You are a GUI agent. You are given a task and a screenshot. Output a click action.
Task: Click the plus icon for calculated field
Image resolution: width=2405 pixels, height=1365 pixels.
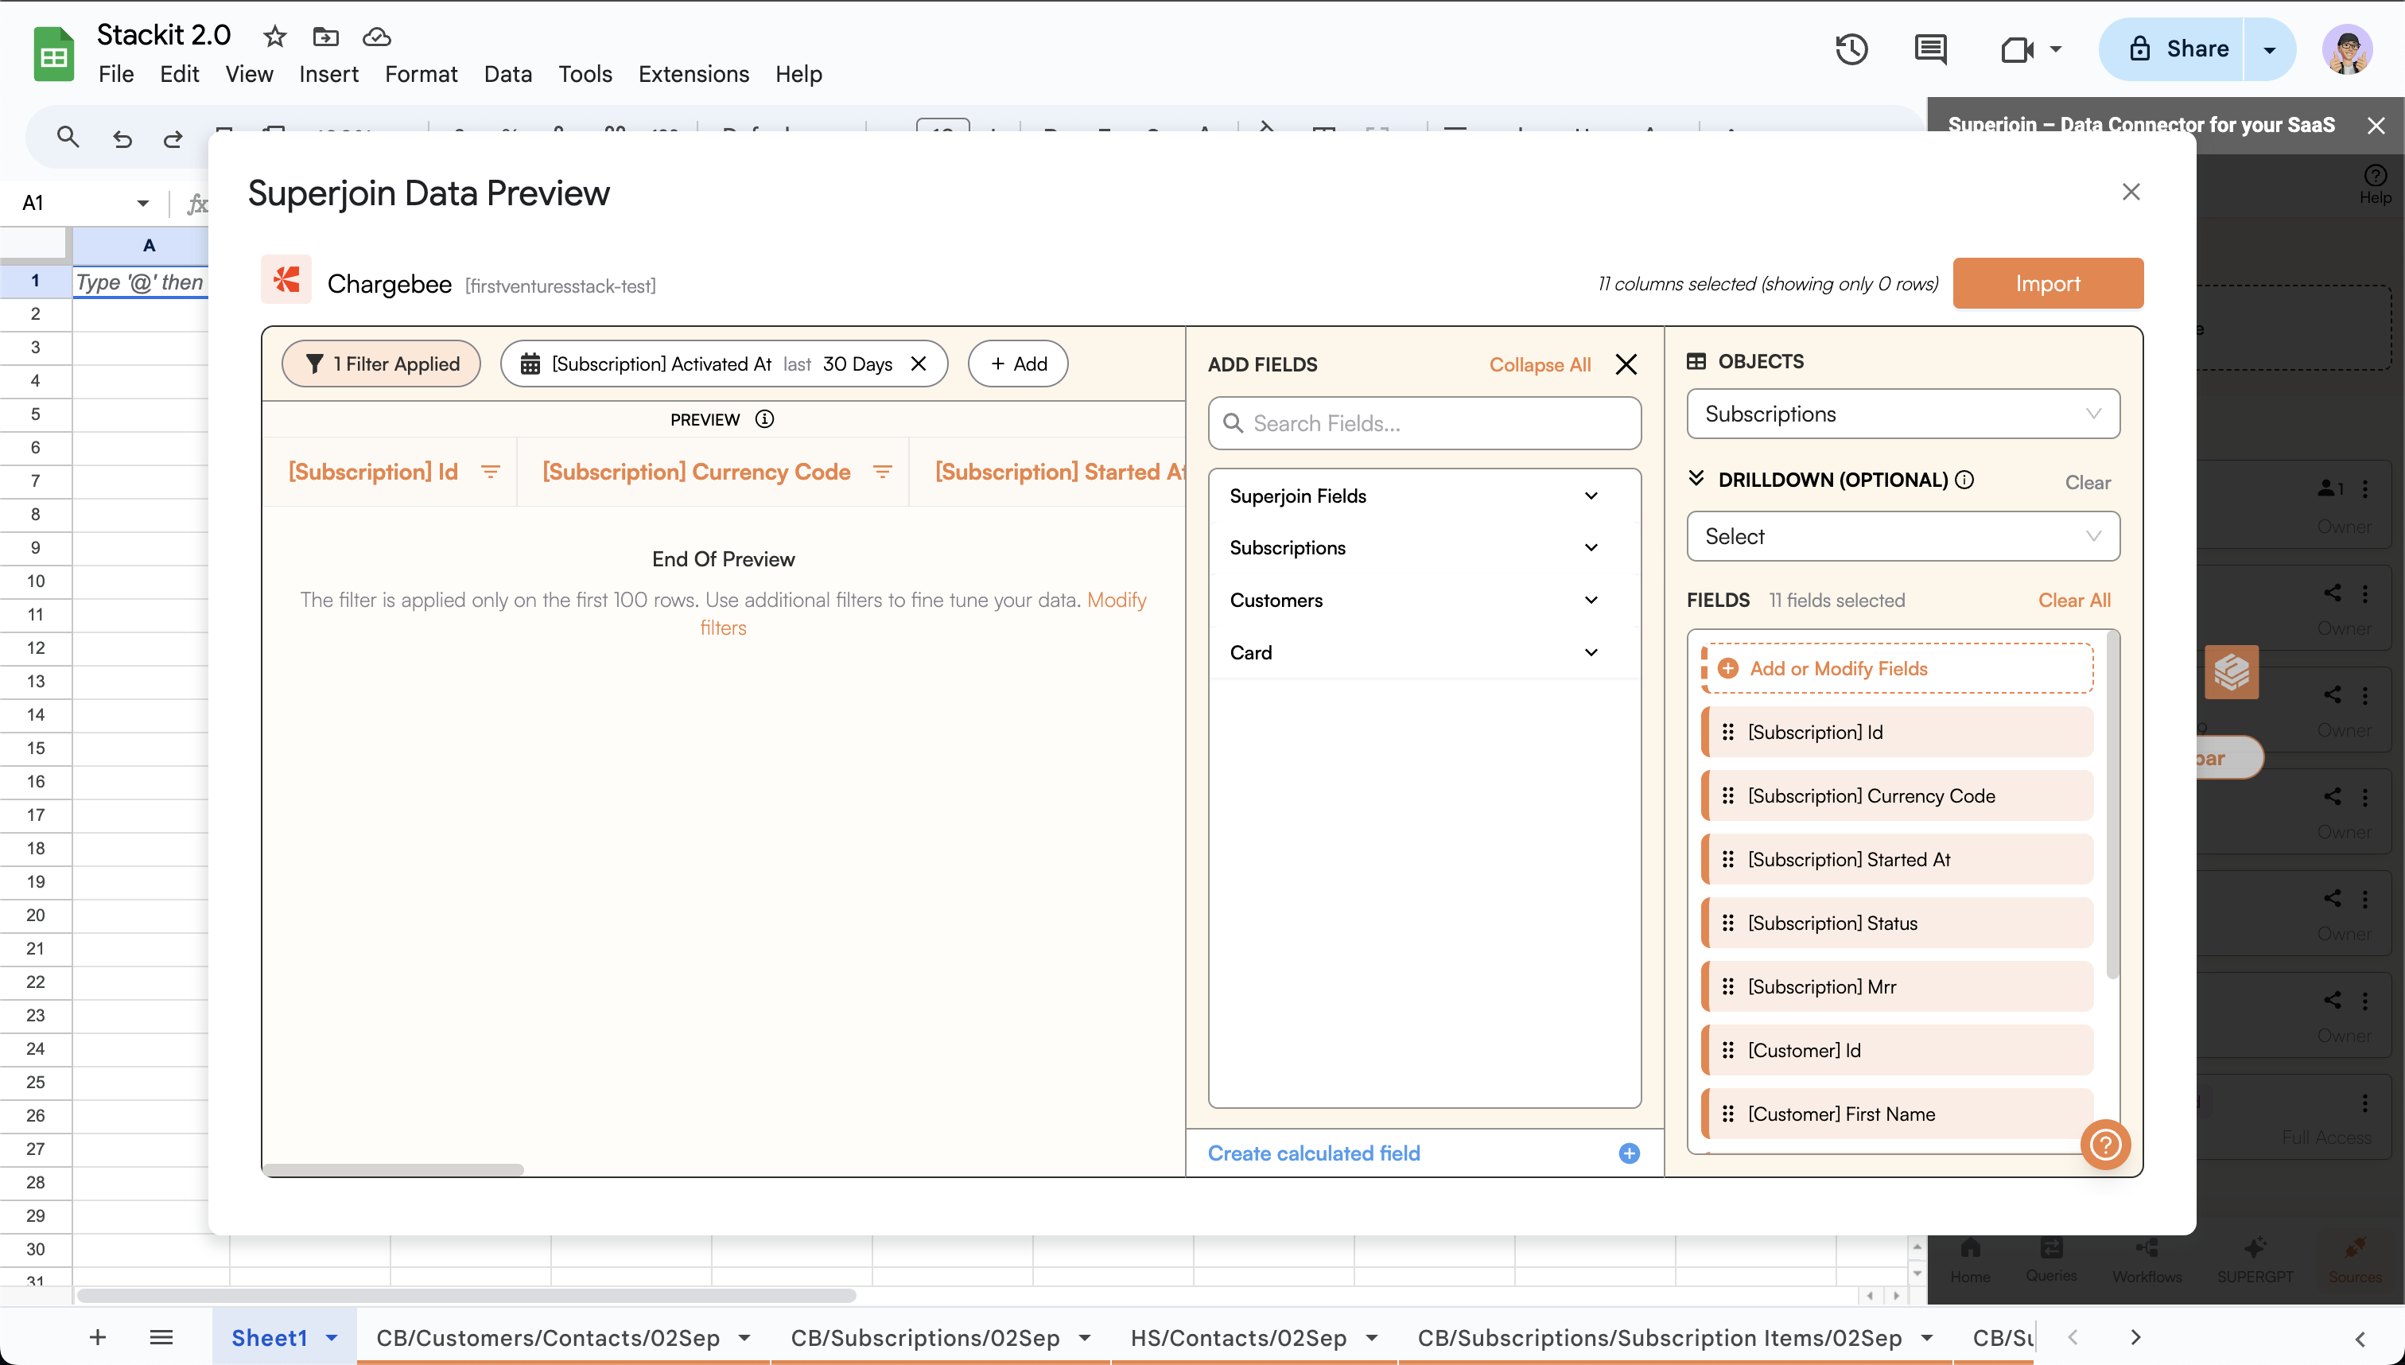coord(1629,1153)
